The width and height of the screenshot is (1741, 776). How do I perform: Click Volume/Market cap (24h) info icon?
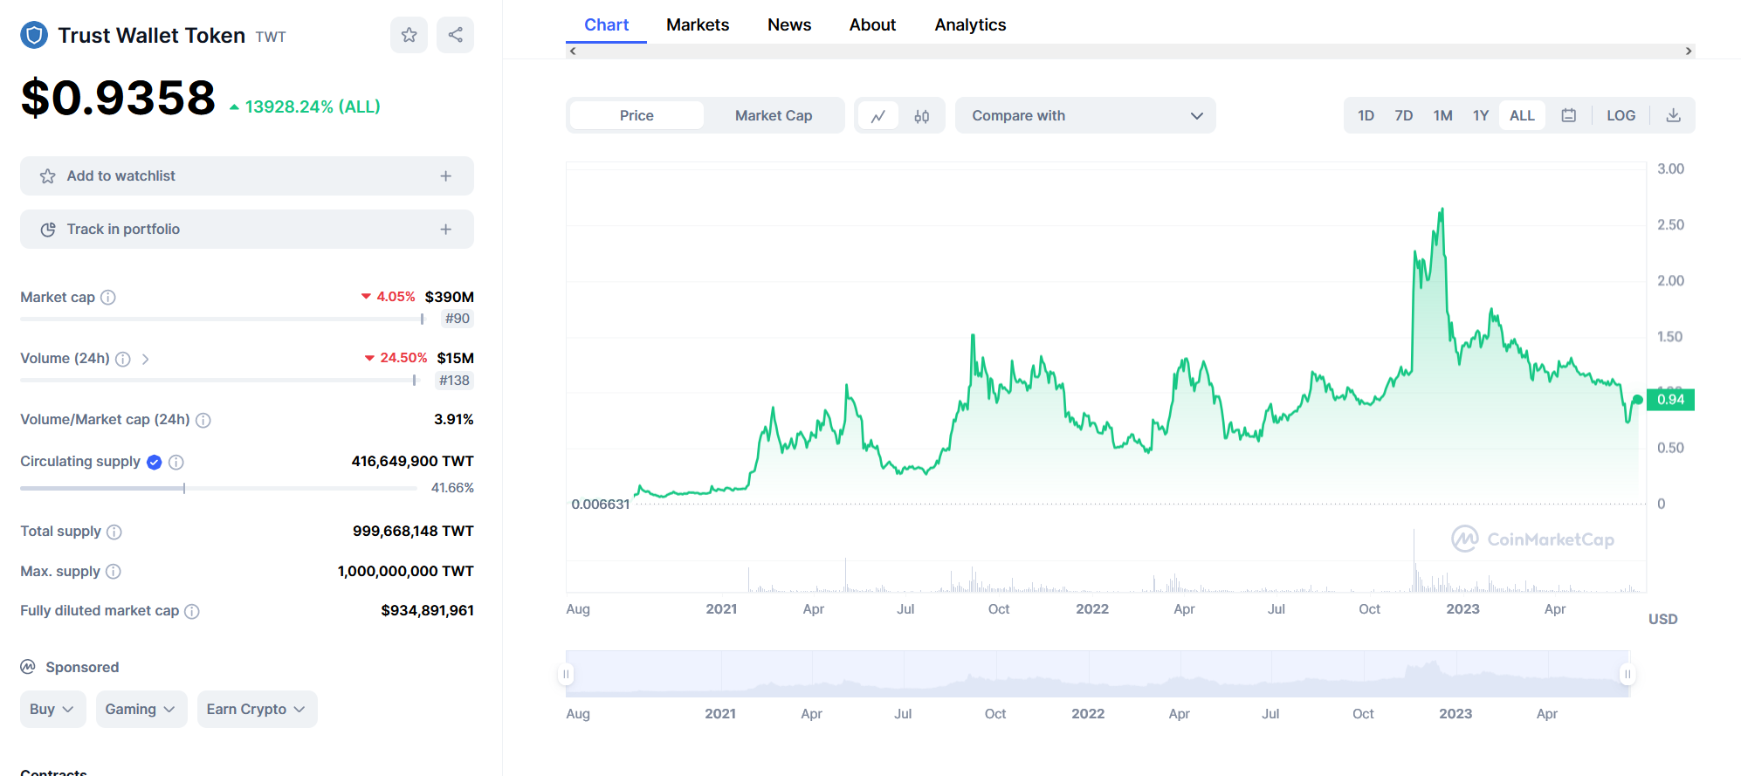[x=203, y=420]
